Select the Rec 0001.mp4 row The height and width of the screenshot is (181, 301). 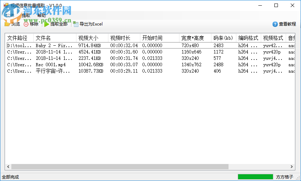[x=151, y=65]
